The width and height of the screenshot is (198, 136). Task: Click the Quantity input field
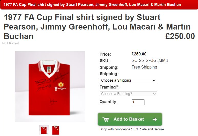(138, 102)
